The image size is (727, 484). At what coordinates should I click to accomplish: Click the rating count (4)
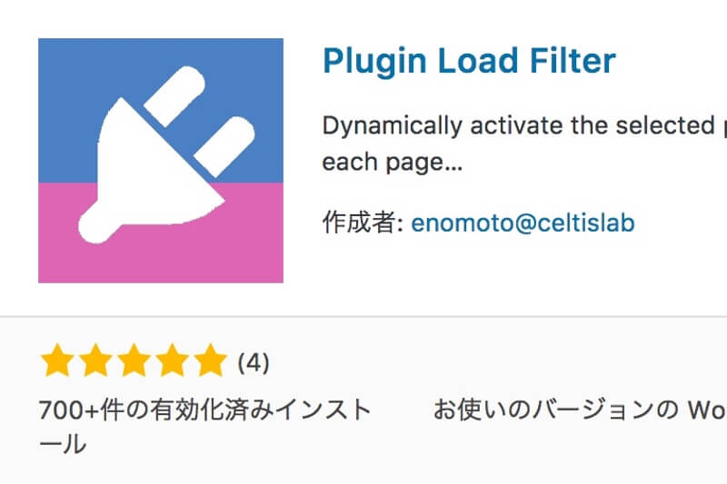(254, 362)
